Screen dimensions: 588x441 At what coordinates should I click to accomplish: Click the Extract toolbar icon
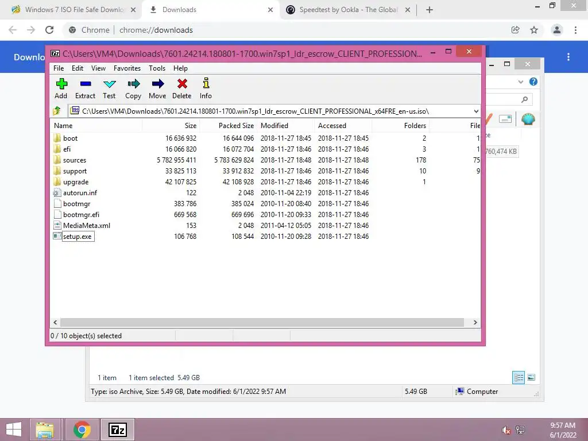pos(85,84)
